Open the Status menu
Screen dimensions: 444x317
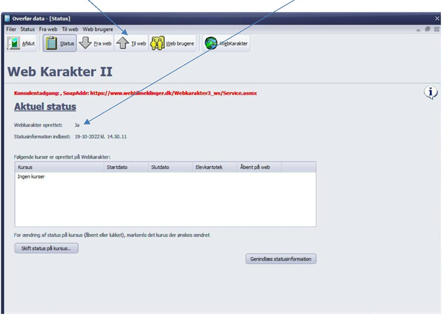tap(27, 29)
